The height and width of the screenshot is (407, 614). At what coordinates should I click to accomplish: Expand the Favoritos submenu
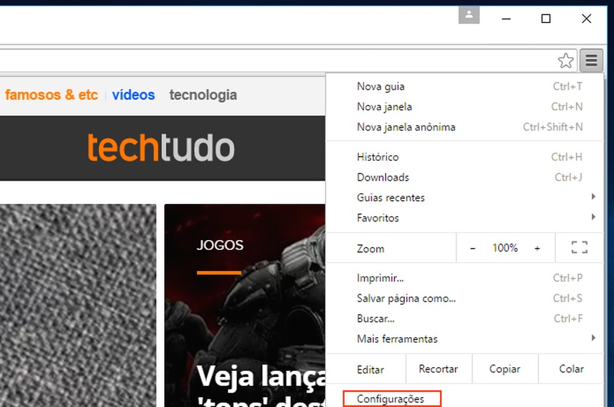click(378, 218)
